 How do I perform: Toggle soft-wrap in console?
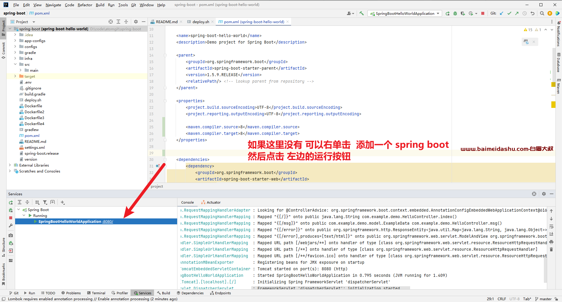551,226
